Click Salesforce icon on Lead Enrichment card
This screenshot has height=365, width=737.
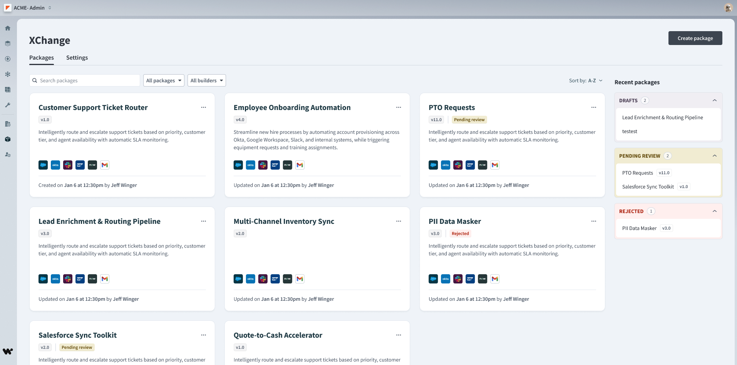pos(43,279)
